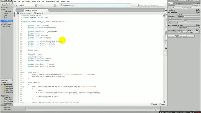
Task: Click the Add Component button
Action: pyautogui.click(x=181, y=36)
